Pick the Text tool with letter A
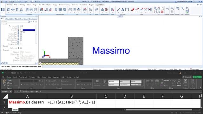This screenshot has width=203, height=114. [123, 9]
